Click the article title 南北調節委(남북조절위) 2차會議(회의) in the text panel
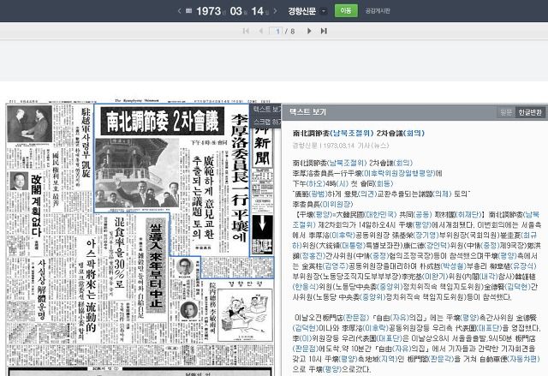 (359, 133)
